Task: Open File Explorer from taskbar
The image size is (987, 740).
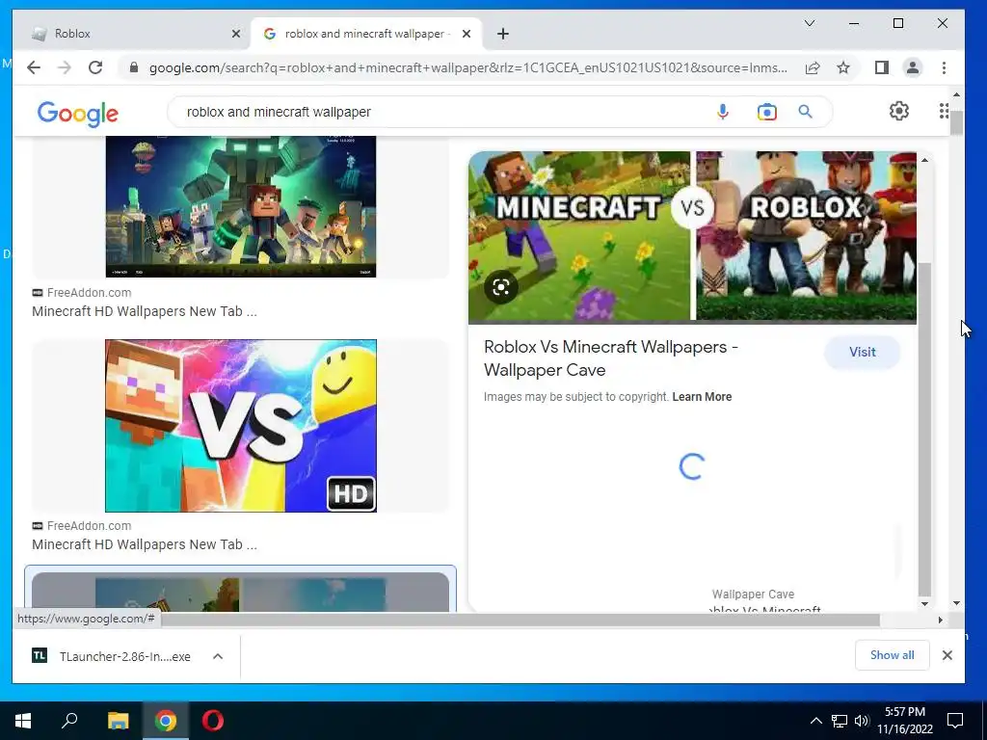Action: (x=118, y=721)
